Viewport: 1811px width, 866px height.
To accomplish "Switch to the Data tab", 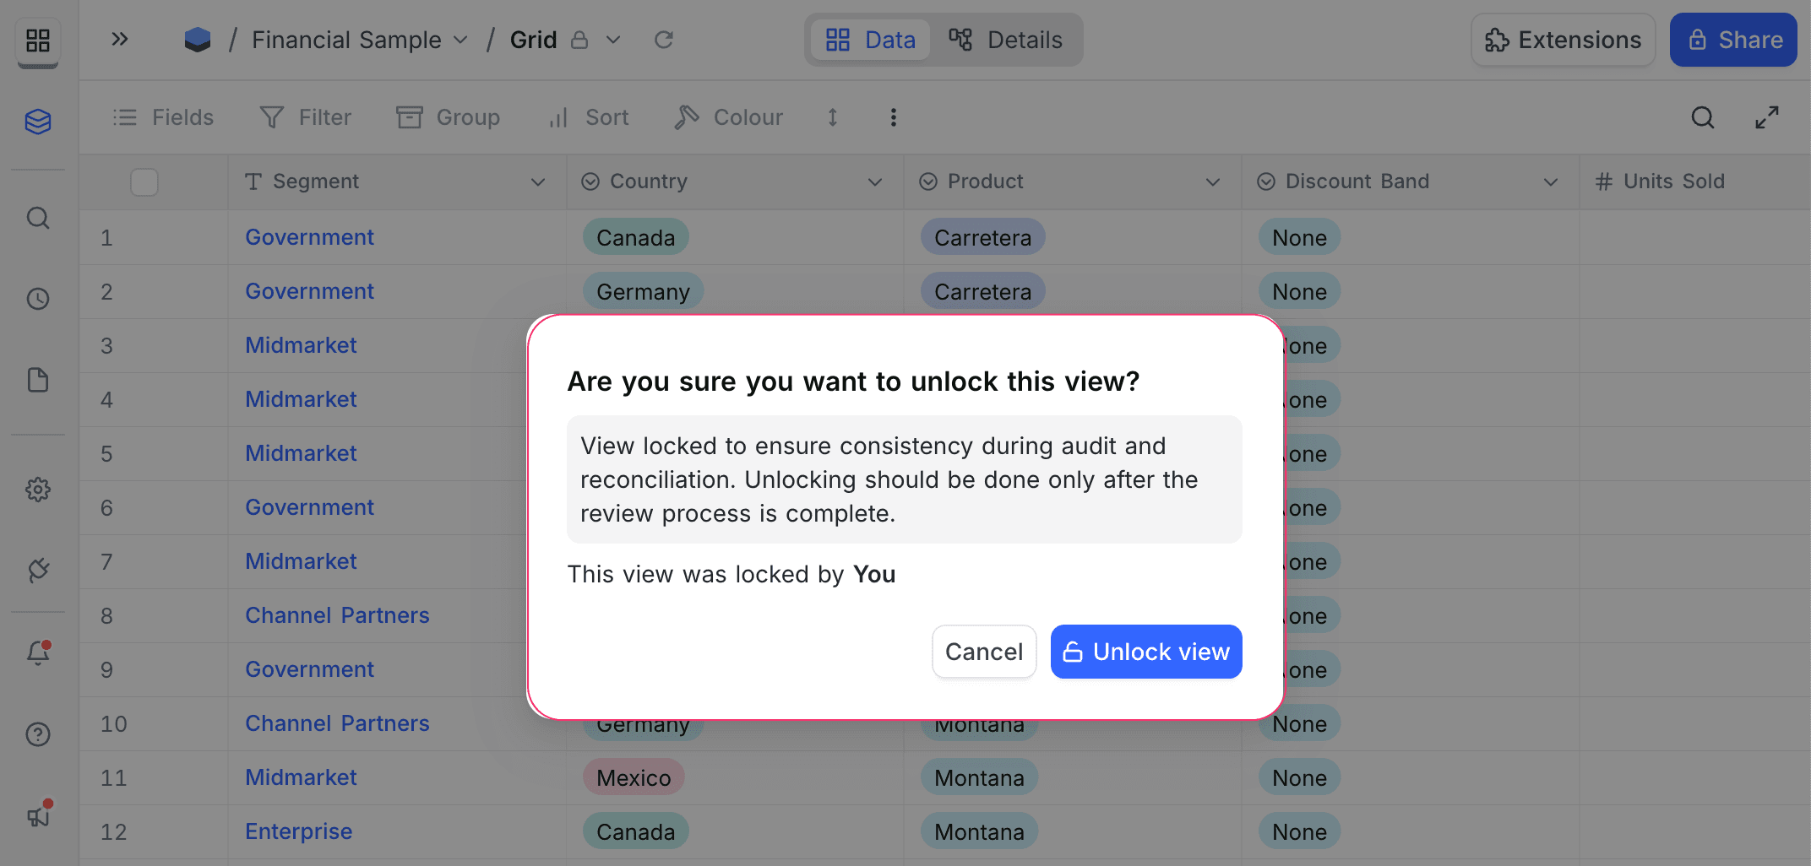I will click(870, 40).
